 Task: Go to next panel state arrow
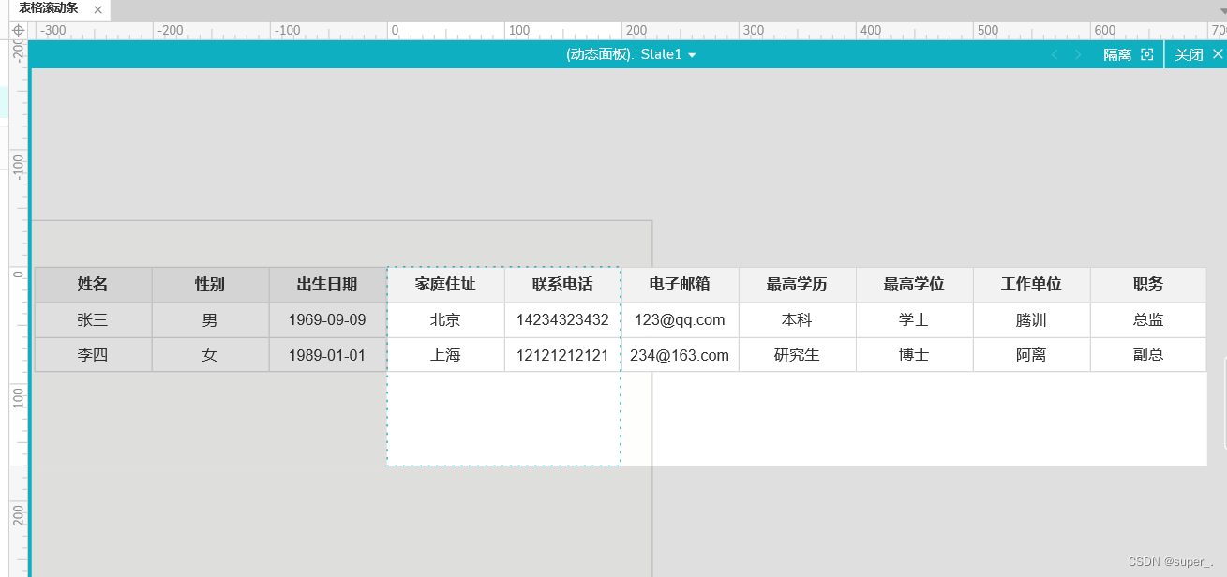click(1078, 55)
